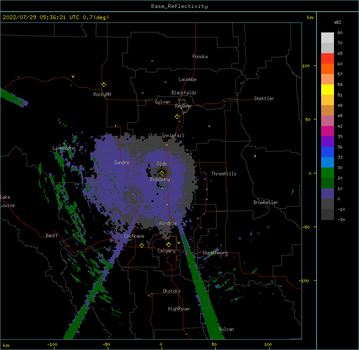Click the 10 dBZ purple color swatch
Viewport: 359px width, 350px height.
pos(327,194)
